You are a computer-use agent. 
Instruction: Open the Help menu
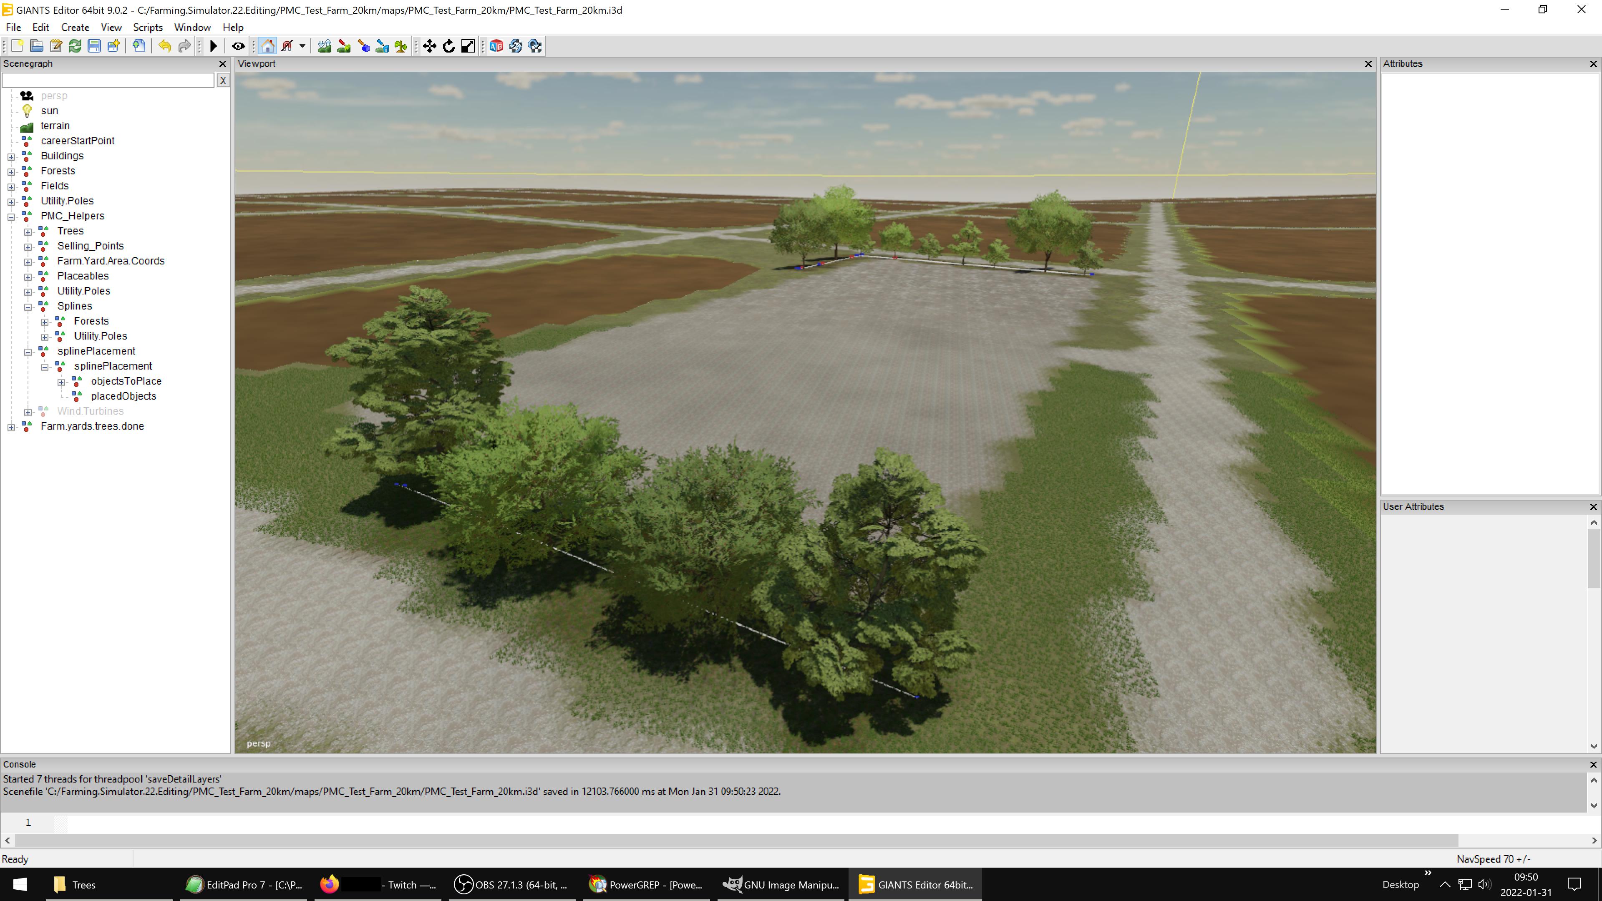pos(233,28)
